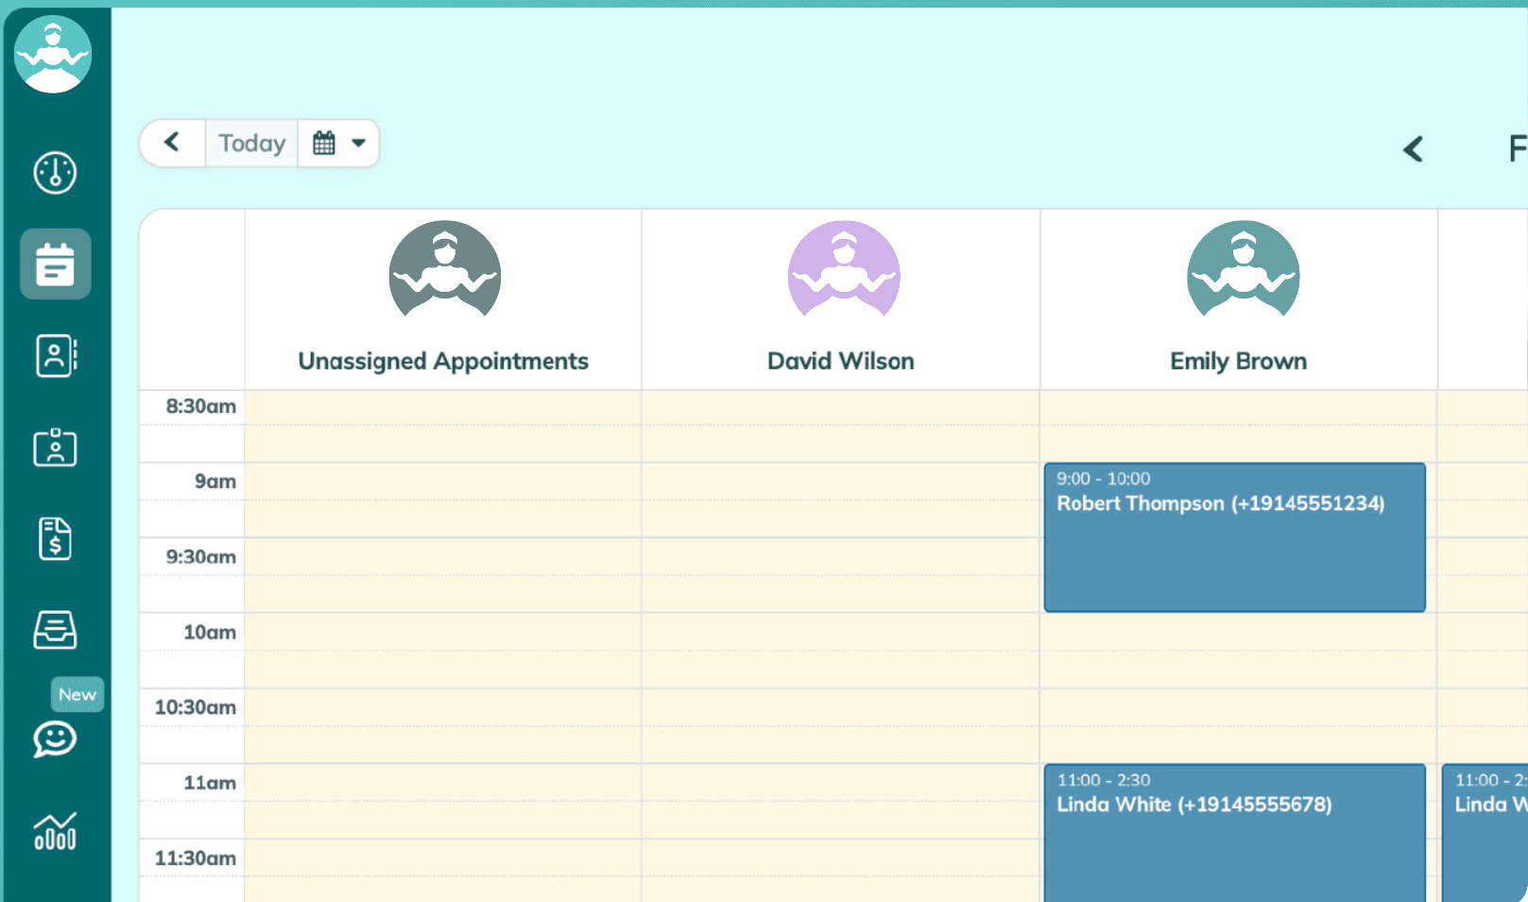Open the reports chart icon in sidebar
The width and height of the screenshot is (1528, 902).
click(55, 831)
